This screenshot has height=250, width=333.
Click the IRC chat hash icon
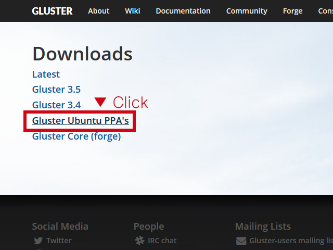pos(140,241)
